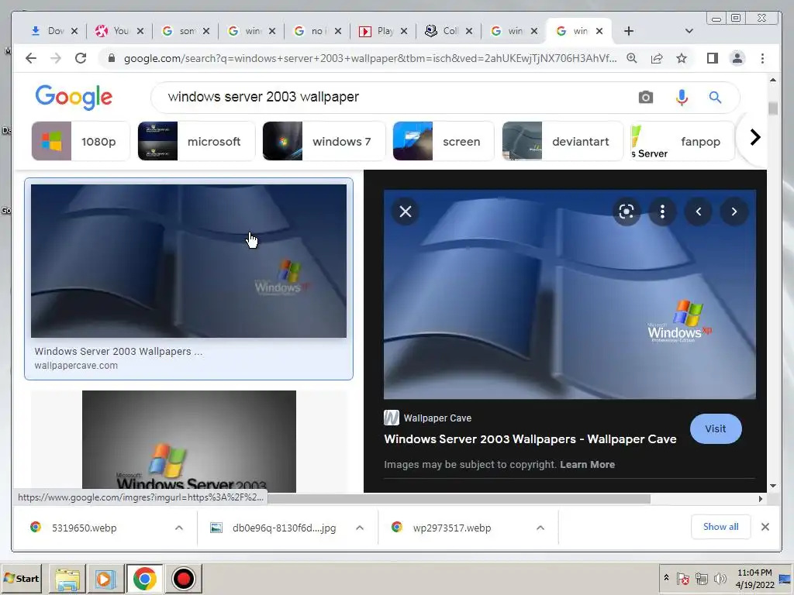The image size is (794, 595).
Task: Expand the tab search dropdown
Action: pyautogui.click(x=689, y=31)
